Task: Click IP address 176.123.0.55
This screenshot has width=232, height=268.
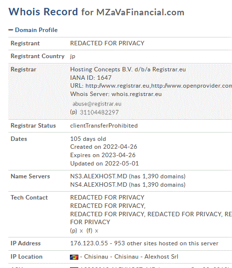Action: 89,243
